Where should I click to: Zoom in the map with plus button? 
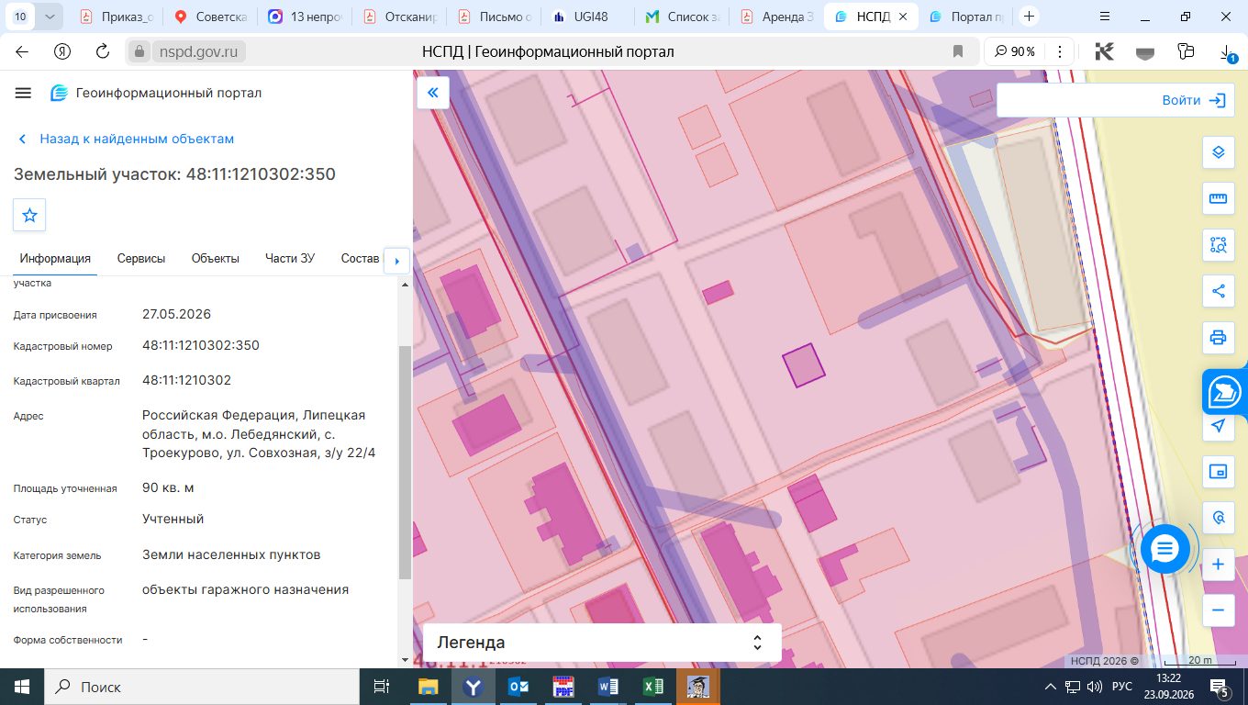click(x=1218, y=564)
